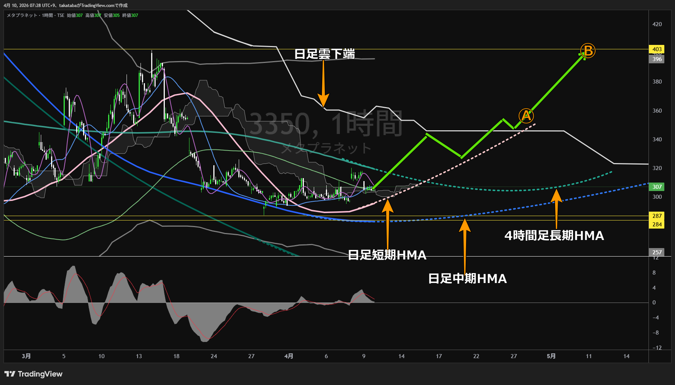Click the orange circled 'B' marker

588,51
